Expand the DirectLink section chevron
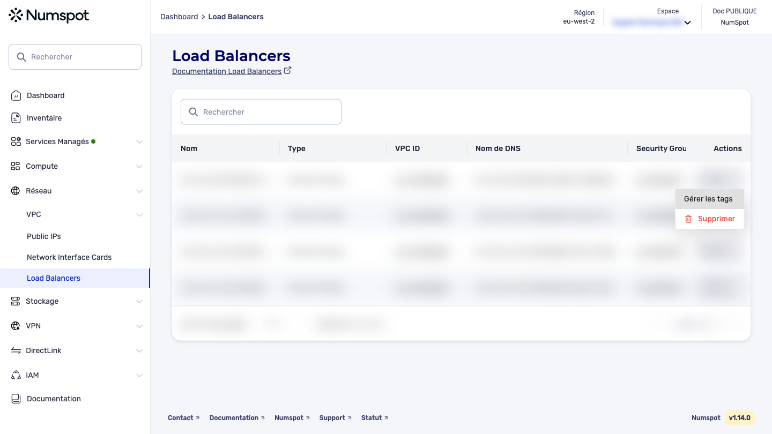 tap(139, 351)
